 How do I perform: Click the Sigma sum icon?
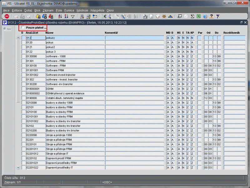(x=192, y=16)
